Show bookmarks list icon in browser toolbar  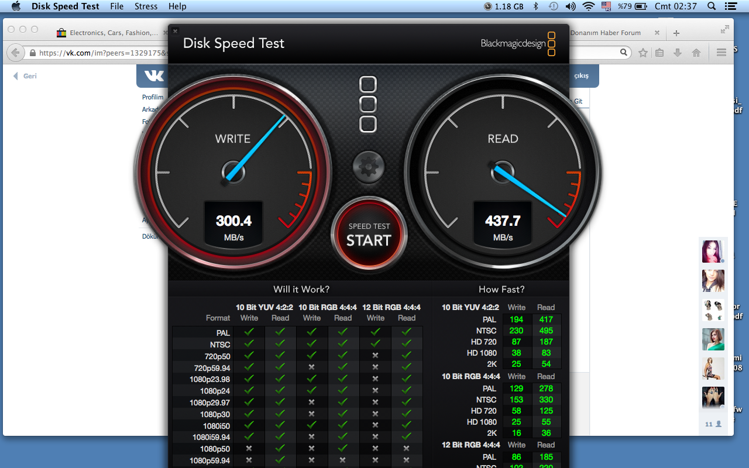(659, 53)
